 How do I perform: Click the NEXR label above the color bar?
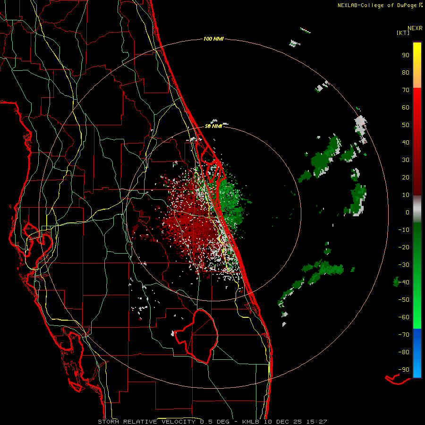pyautogui.click(x=415, y=28)
